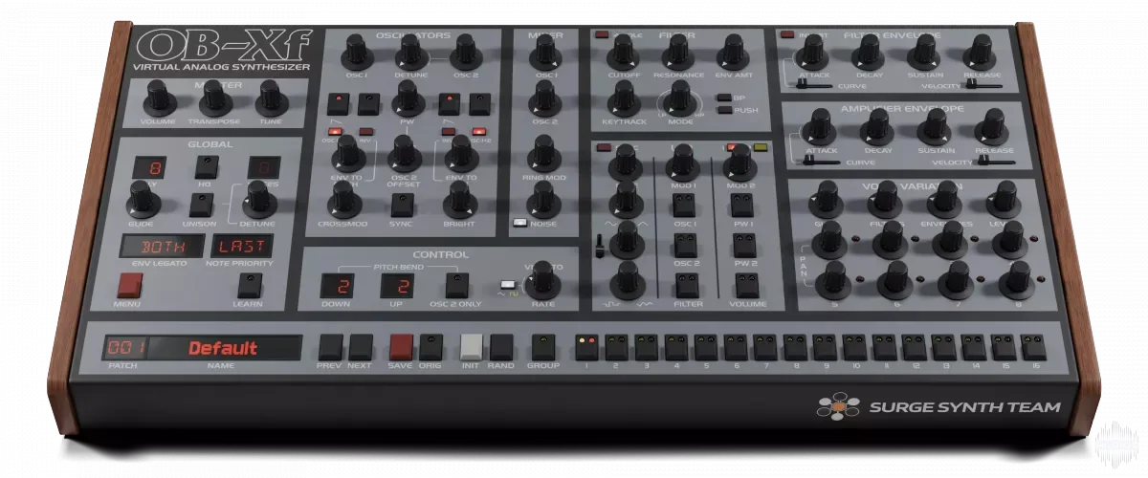This screenshot has height=478, width=1148.
Task: Click the master TRANSPOSE knob
Action: (215, 97)
